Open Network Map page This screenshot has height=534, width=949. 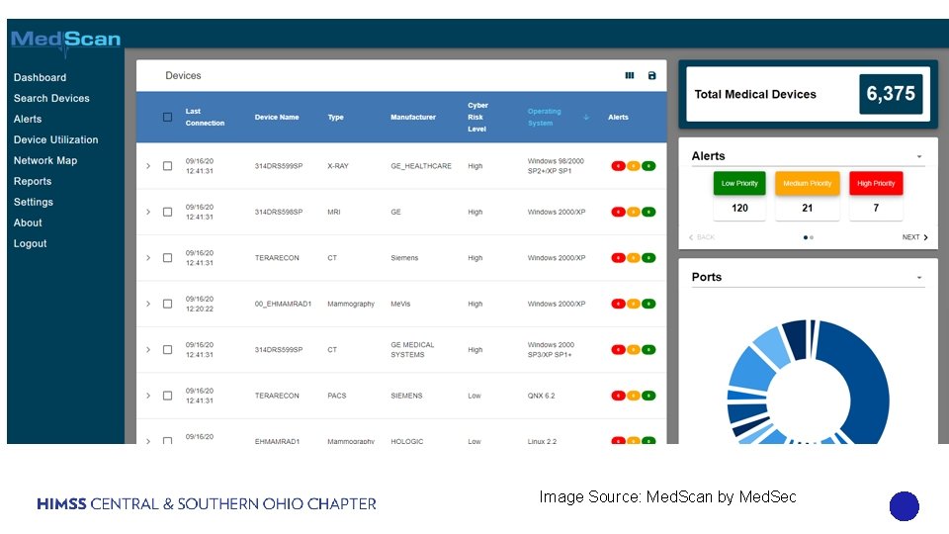[x=45, y=160]
